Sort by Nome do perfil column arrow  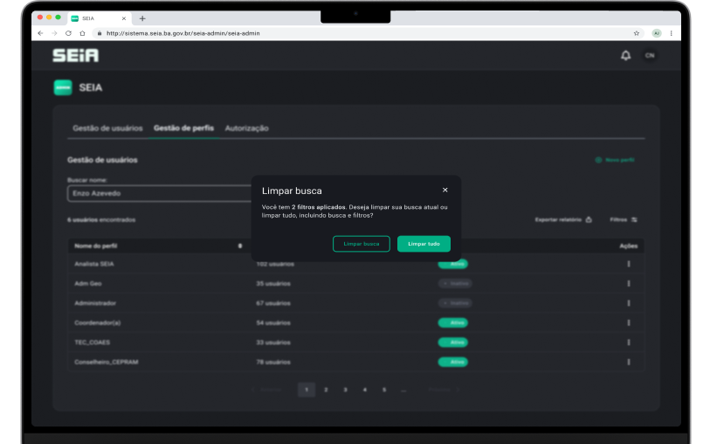(240, 246)
